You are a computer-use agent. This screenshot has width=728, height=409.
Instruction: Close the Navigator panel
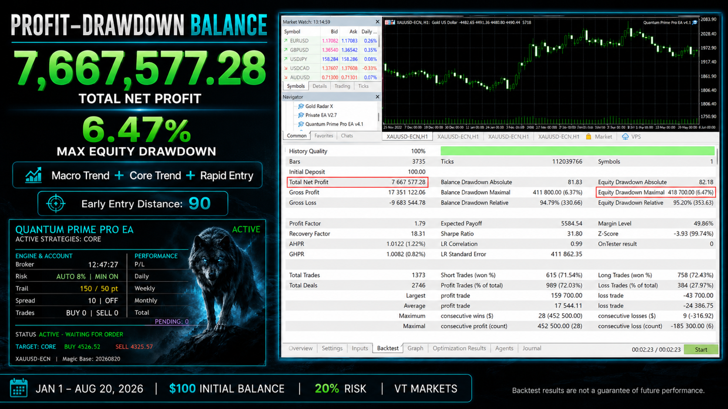[x=377, y=97]
